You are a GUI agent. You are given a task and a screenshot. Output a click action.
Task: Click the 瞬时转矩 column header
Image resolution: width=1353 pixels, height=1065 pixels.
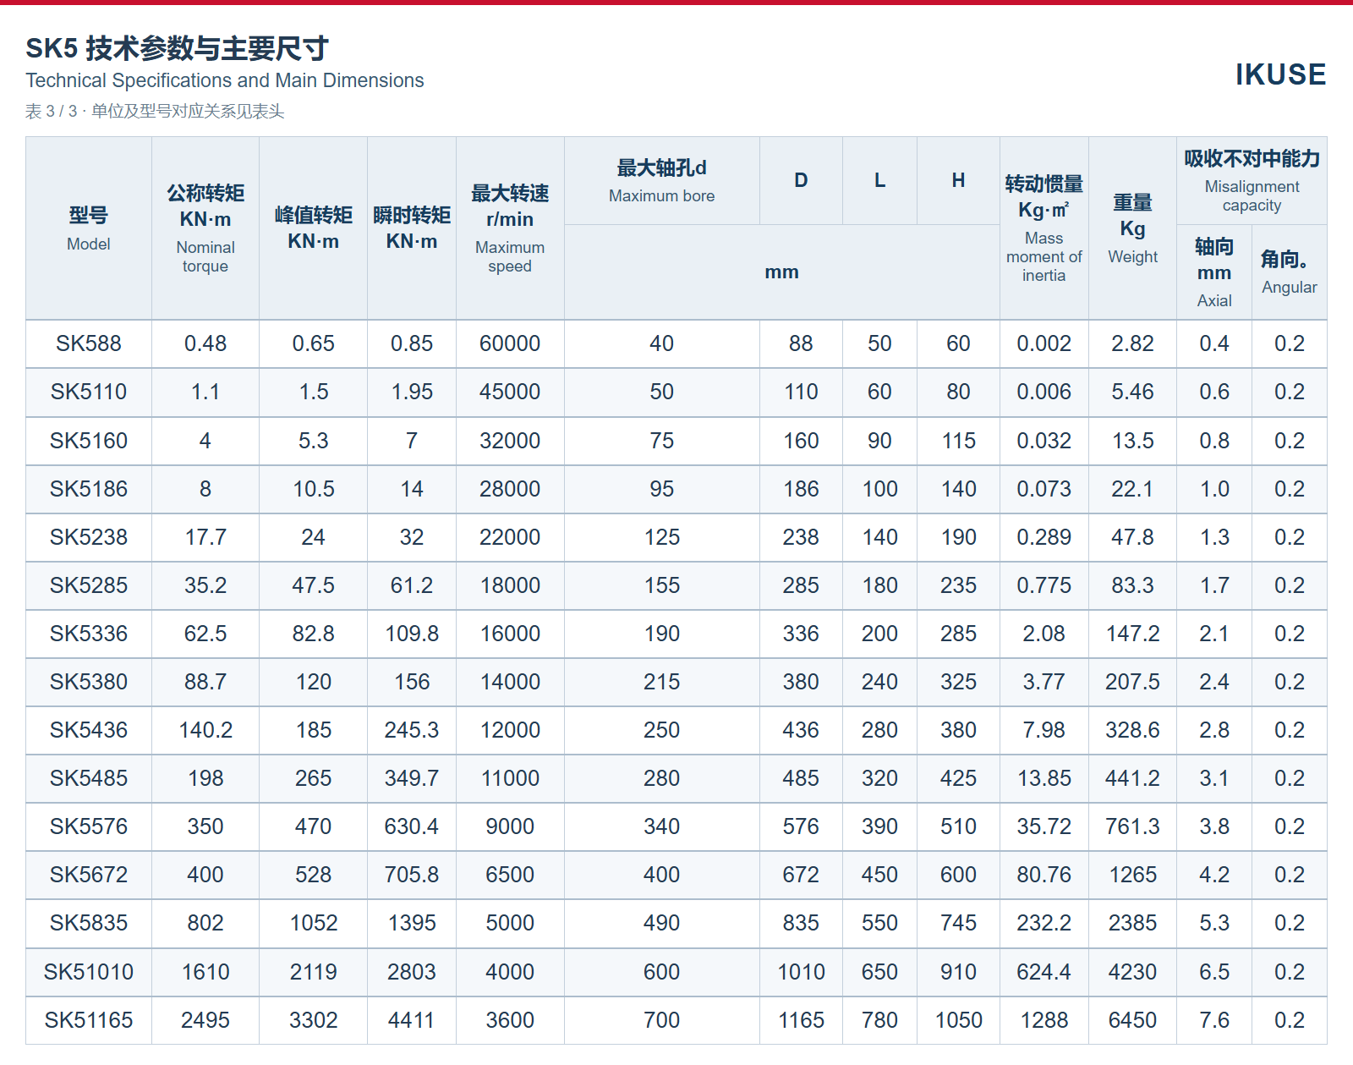412,228
